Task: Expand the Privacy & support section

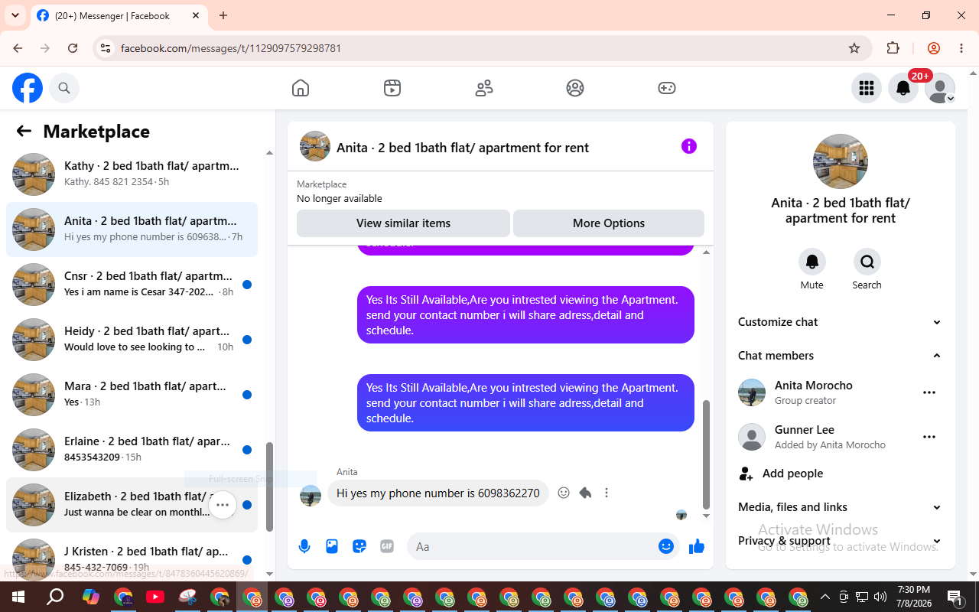Action: point(841,541)
